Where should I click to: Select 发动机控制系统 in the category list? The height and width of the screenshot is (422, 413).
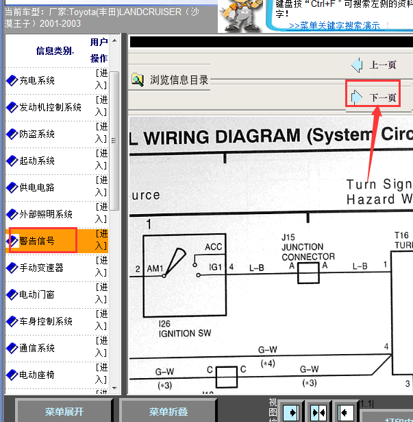50,108
